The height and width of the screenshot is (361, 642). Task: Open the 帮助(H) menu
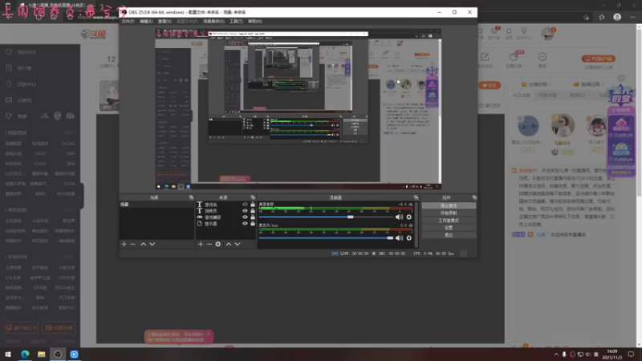click(x=254, y=22)
